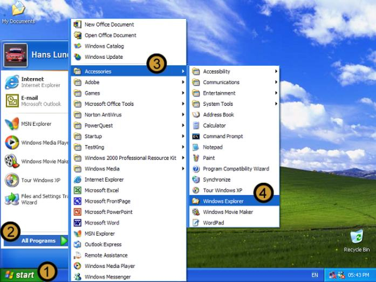Viewport: 376px width, 282px height.
Task: Click the MSN Explorer butterfly icon in All Programs
Action: click(x=78, y=233)
